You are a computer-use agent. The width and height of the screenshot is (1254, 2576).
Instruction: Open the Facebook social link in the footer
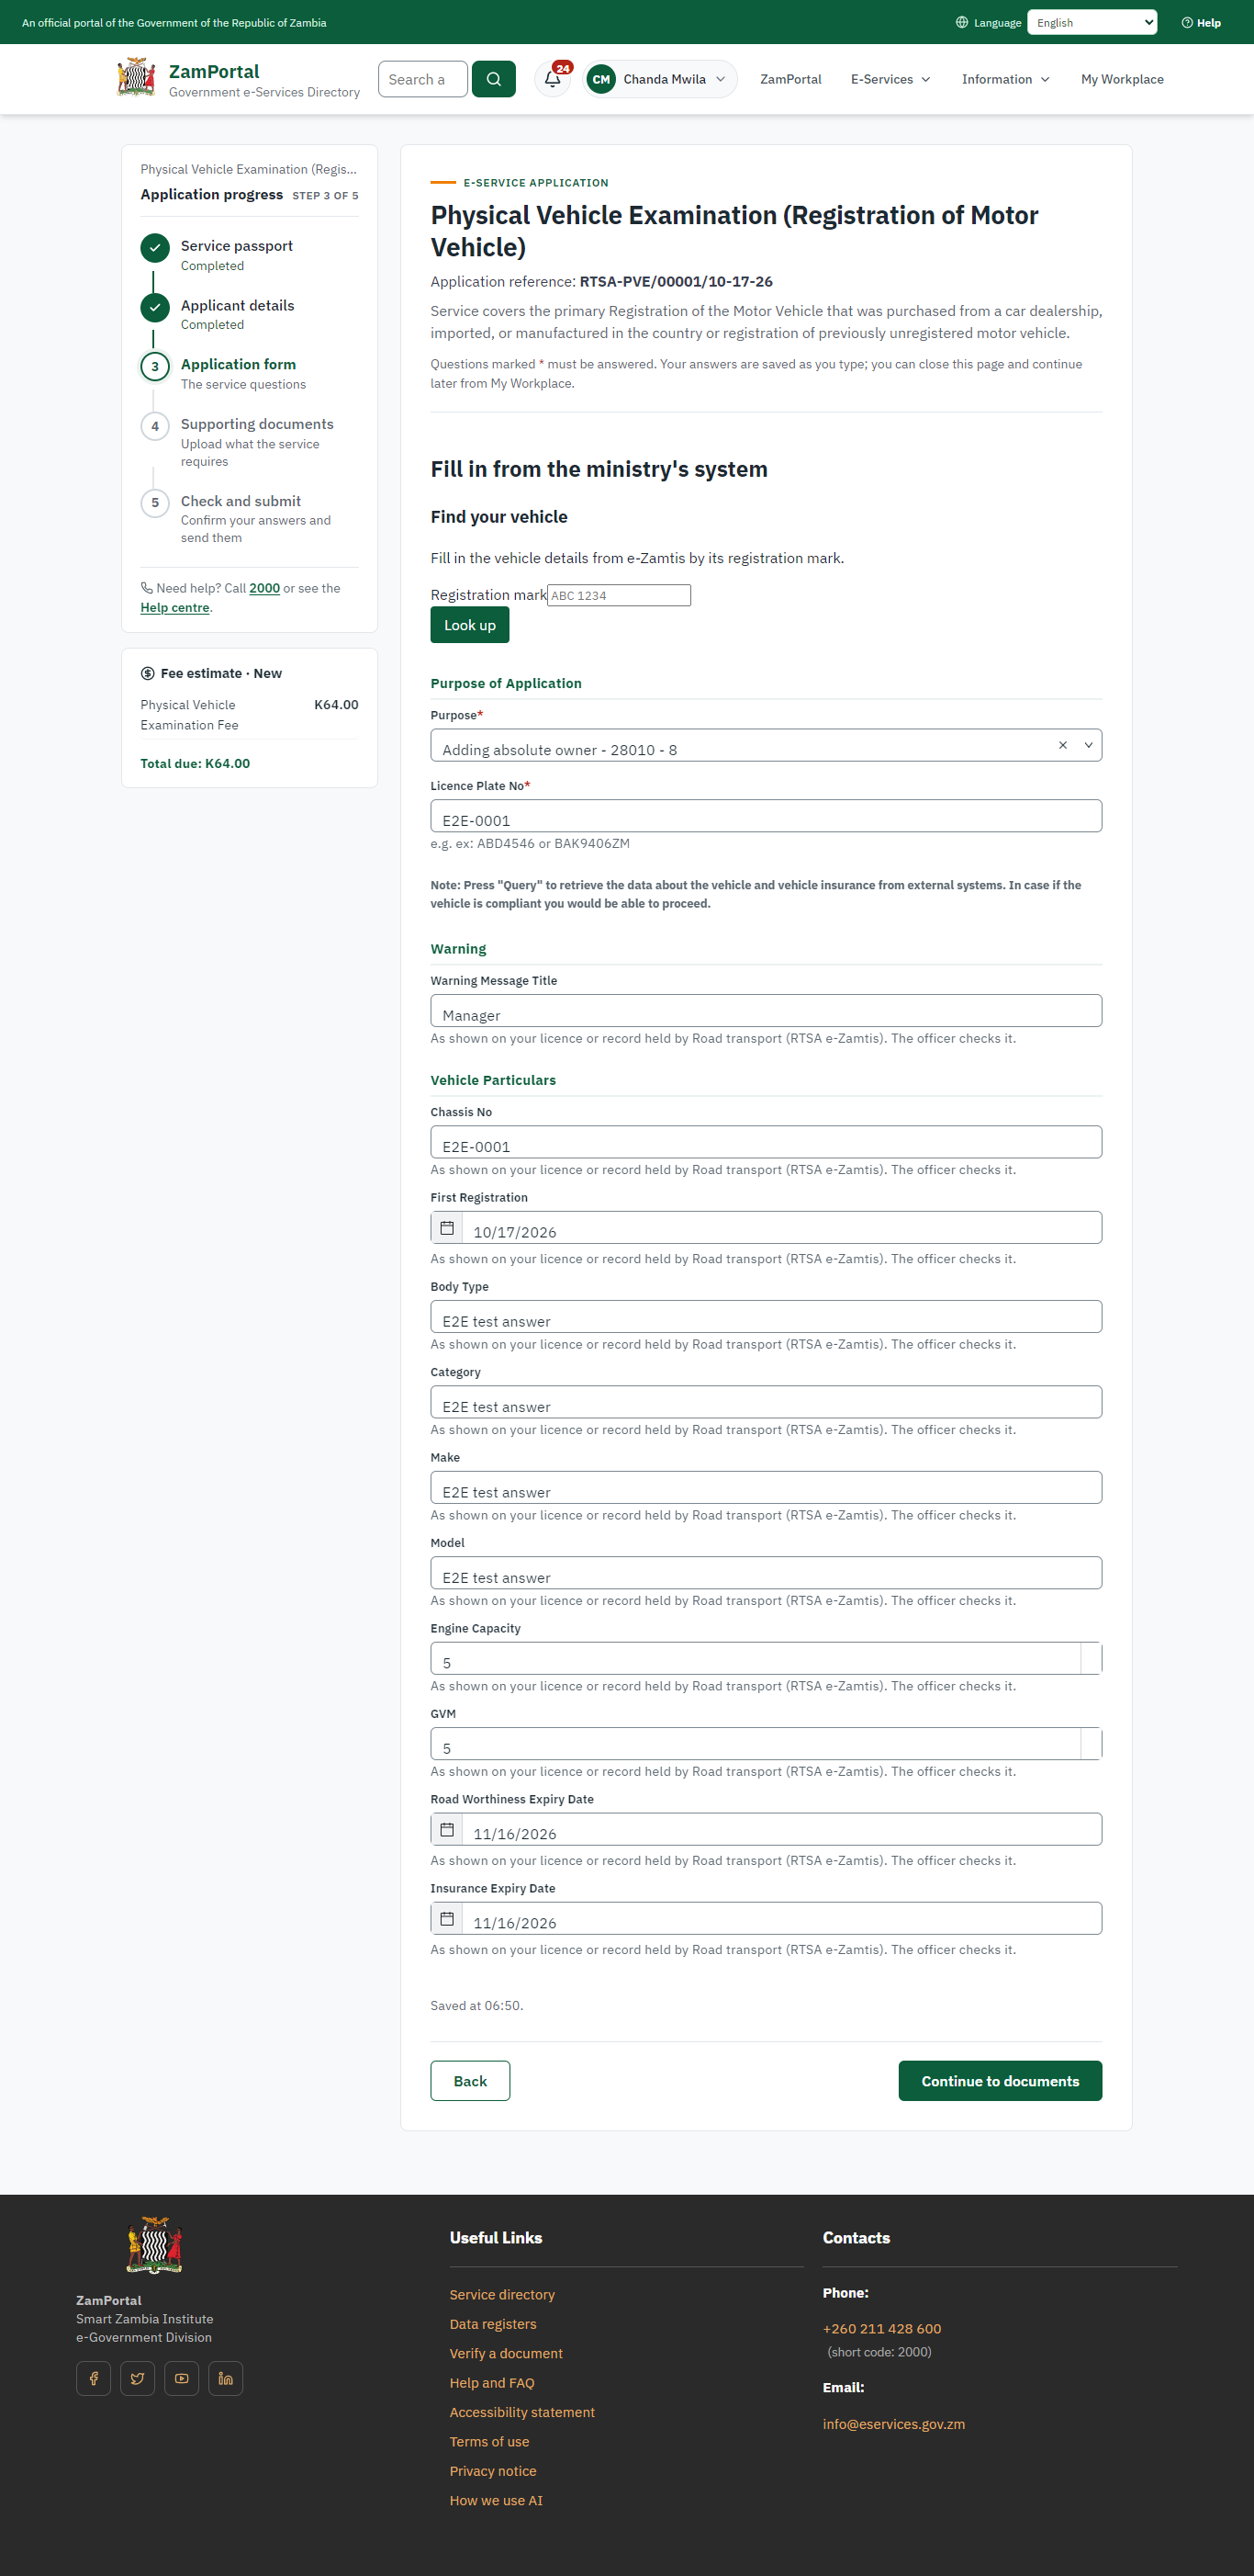[x=94, y=2378]
